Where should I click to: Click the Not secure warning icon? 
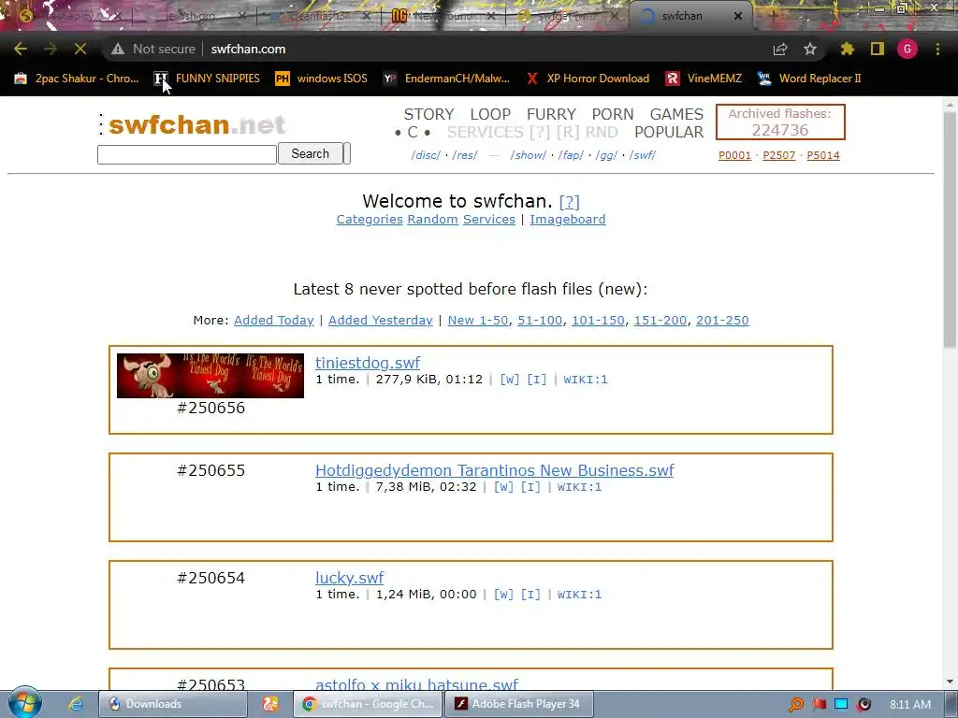point(118,49)
